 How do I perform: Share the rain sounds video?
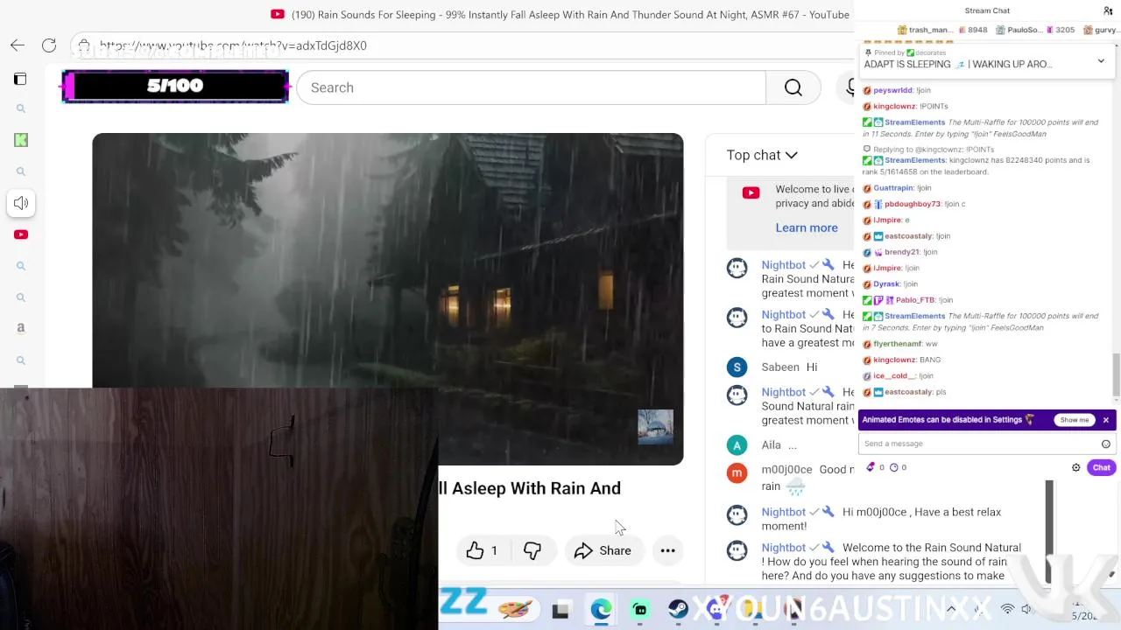[x=603, y=550]
